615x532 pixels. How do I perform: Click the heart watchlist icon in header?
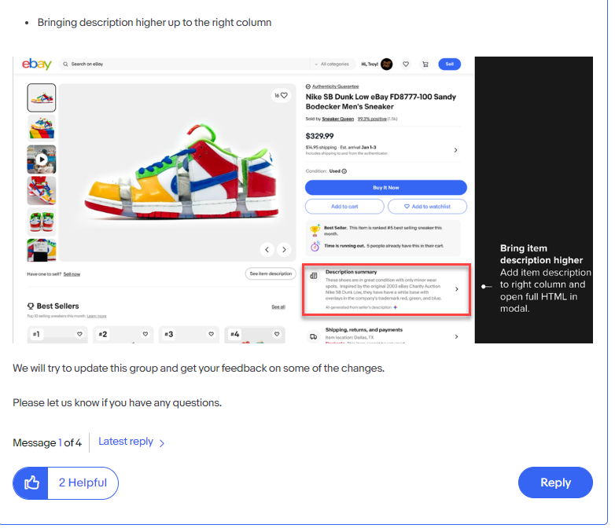pyautogui.click(x=406, y=64)
